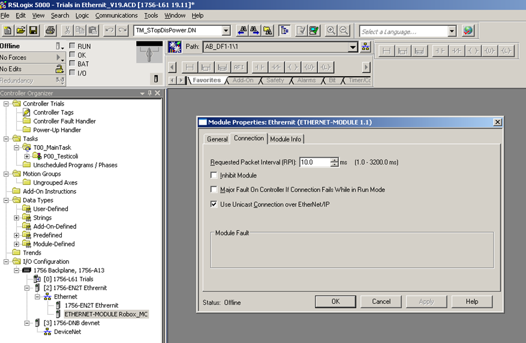The image size is (526, 343).
Task: Increase RPI value with spinner up arrow
Action: (335, 160)
